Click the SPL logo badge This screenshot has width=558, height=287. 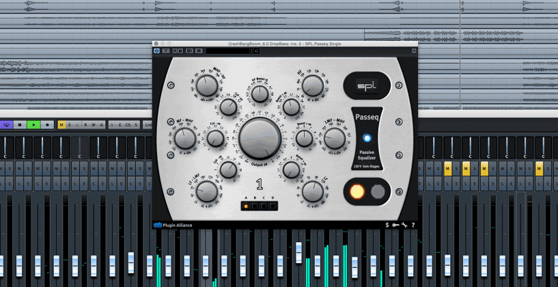[x=367, y=86]
